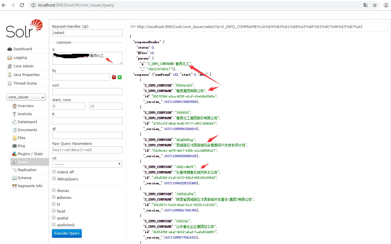
Task: Open Logging menu item
Action: (20, 58)
